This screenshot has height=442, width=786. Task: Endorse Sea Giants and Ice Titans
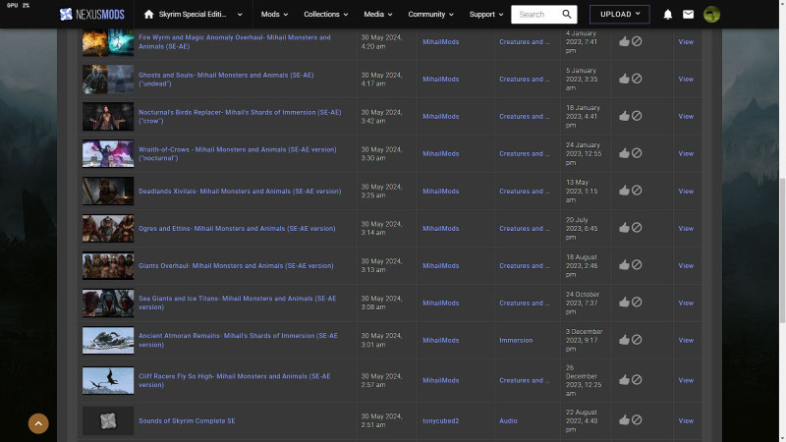[x=624, y=303]
